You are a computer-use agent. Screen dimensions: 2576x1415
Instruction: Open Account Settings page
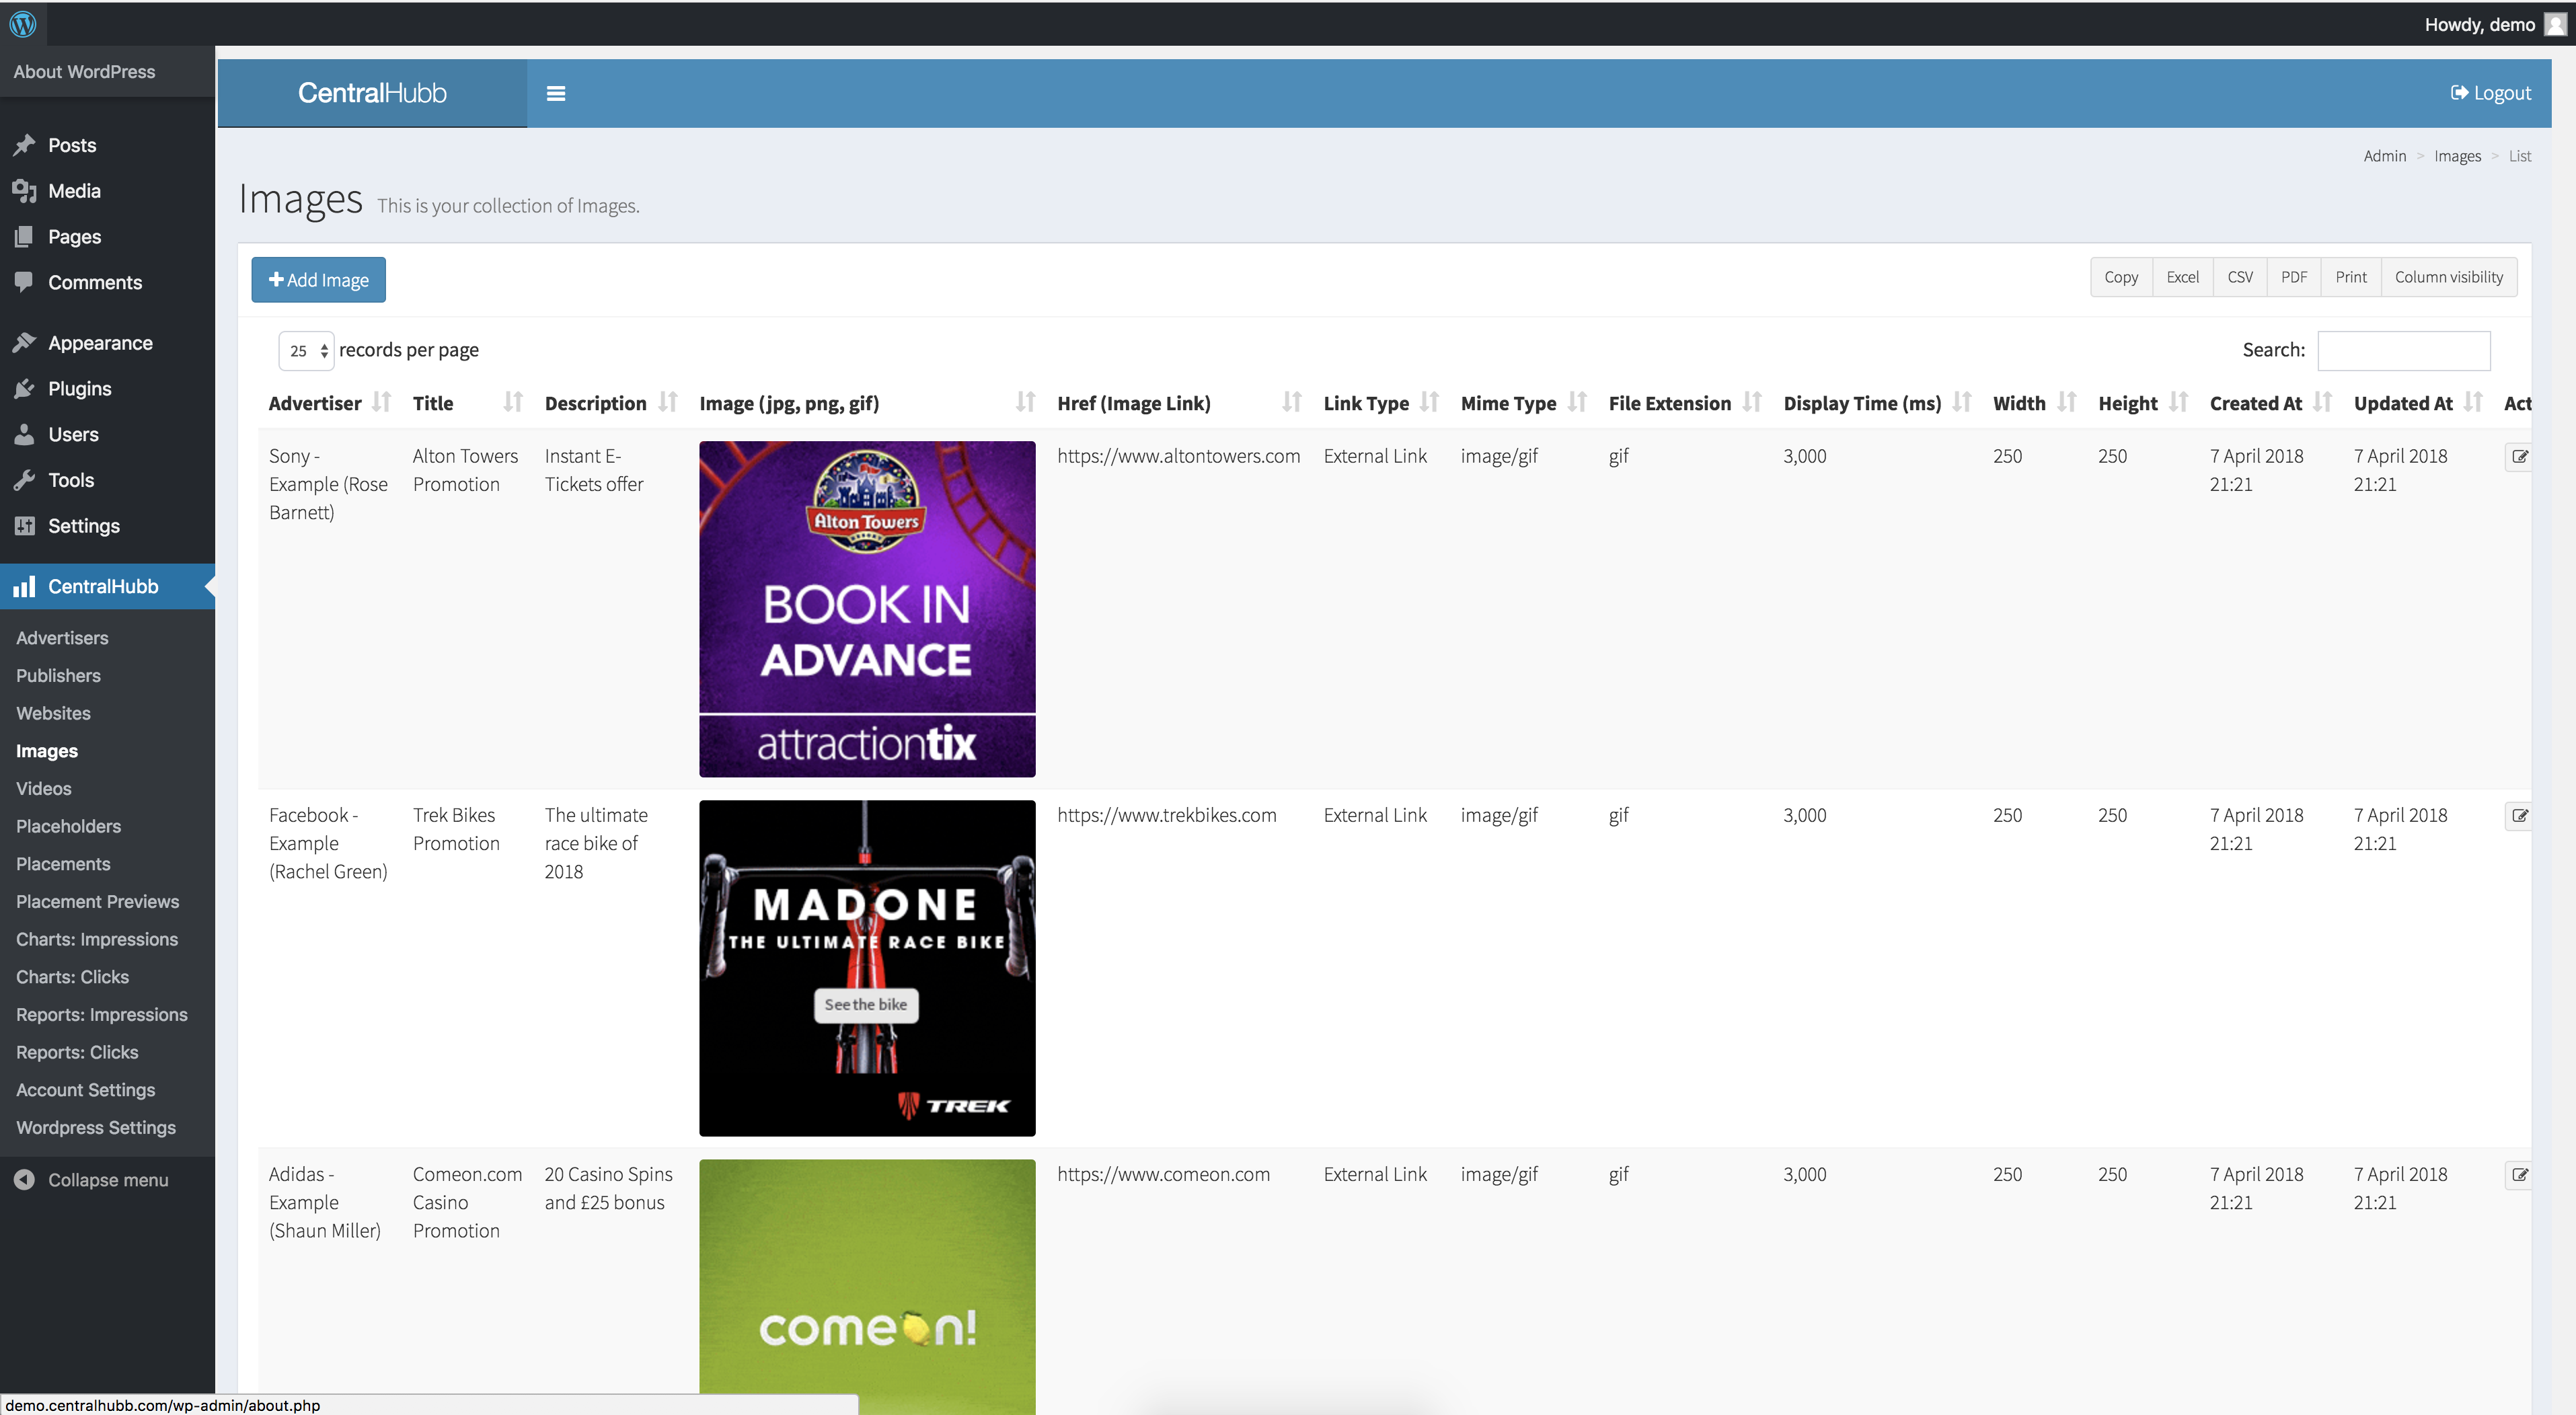click(x=85, y=1090)
